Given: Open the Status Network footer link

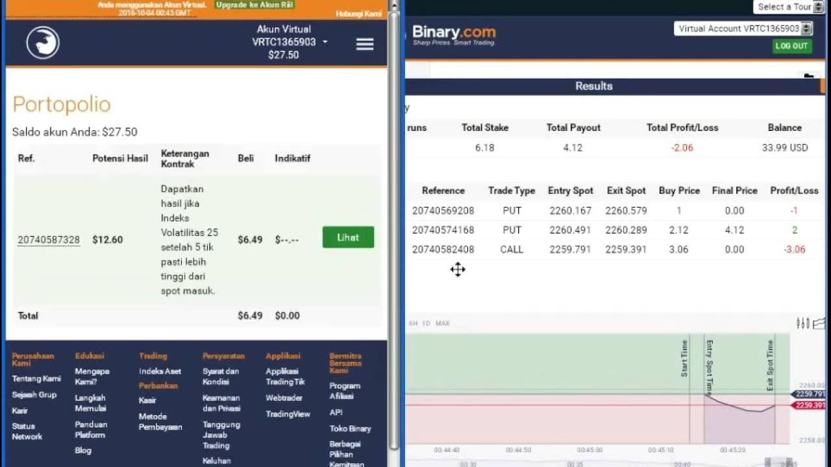Looking at the screenshot, I should pyautogui.click(x=27, y=431).
